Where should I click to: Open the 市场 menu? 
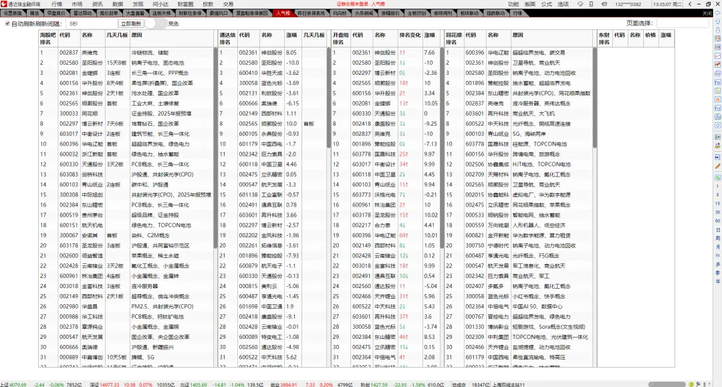pos(77,4)
